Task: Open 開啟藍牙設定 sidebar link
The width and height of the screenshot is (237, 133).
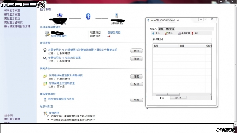Action: click(12, 18)
